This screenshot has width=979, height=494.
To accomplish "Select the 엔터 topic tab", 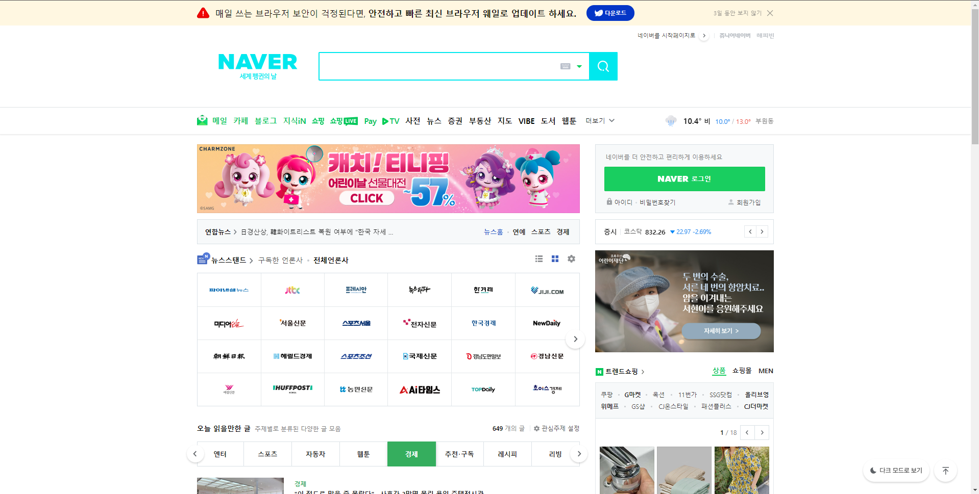I will click(x=220, y=454).
